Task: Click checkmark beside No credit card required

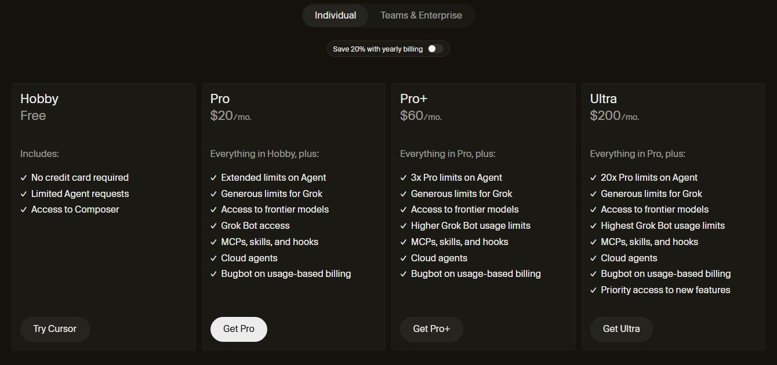Action: [x=24, y=178]
